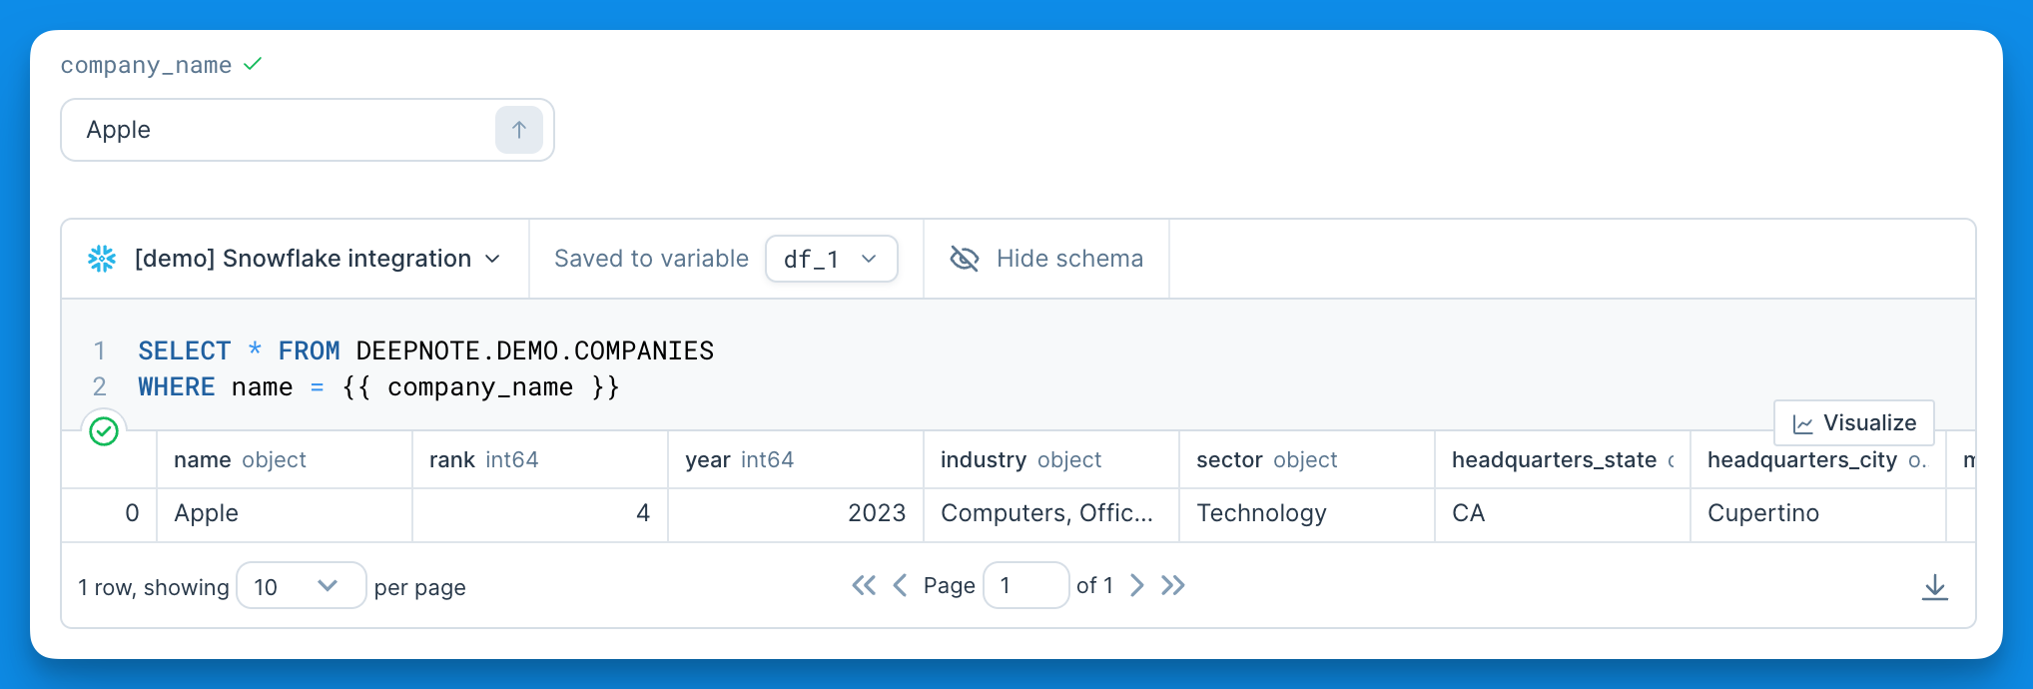This screenshot has width=2033, height=689.
Task: Click the company_name text input field
Action: pos(278,130)
